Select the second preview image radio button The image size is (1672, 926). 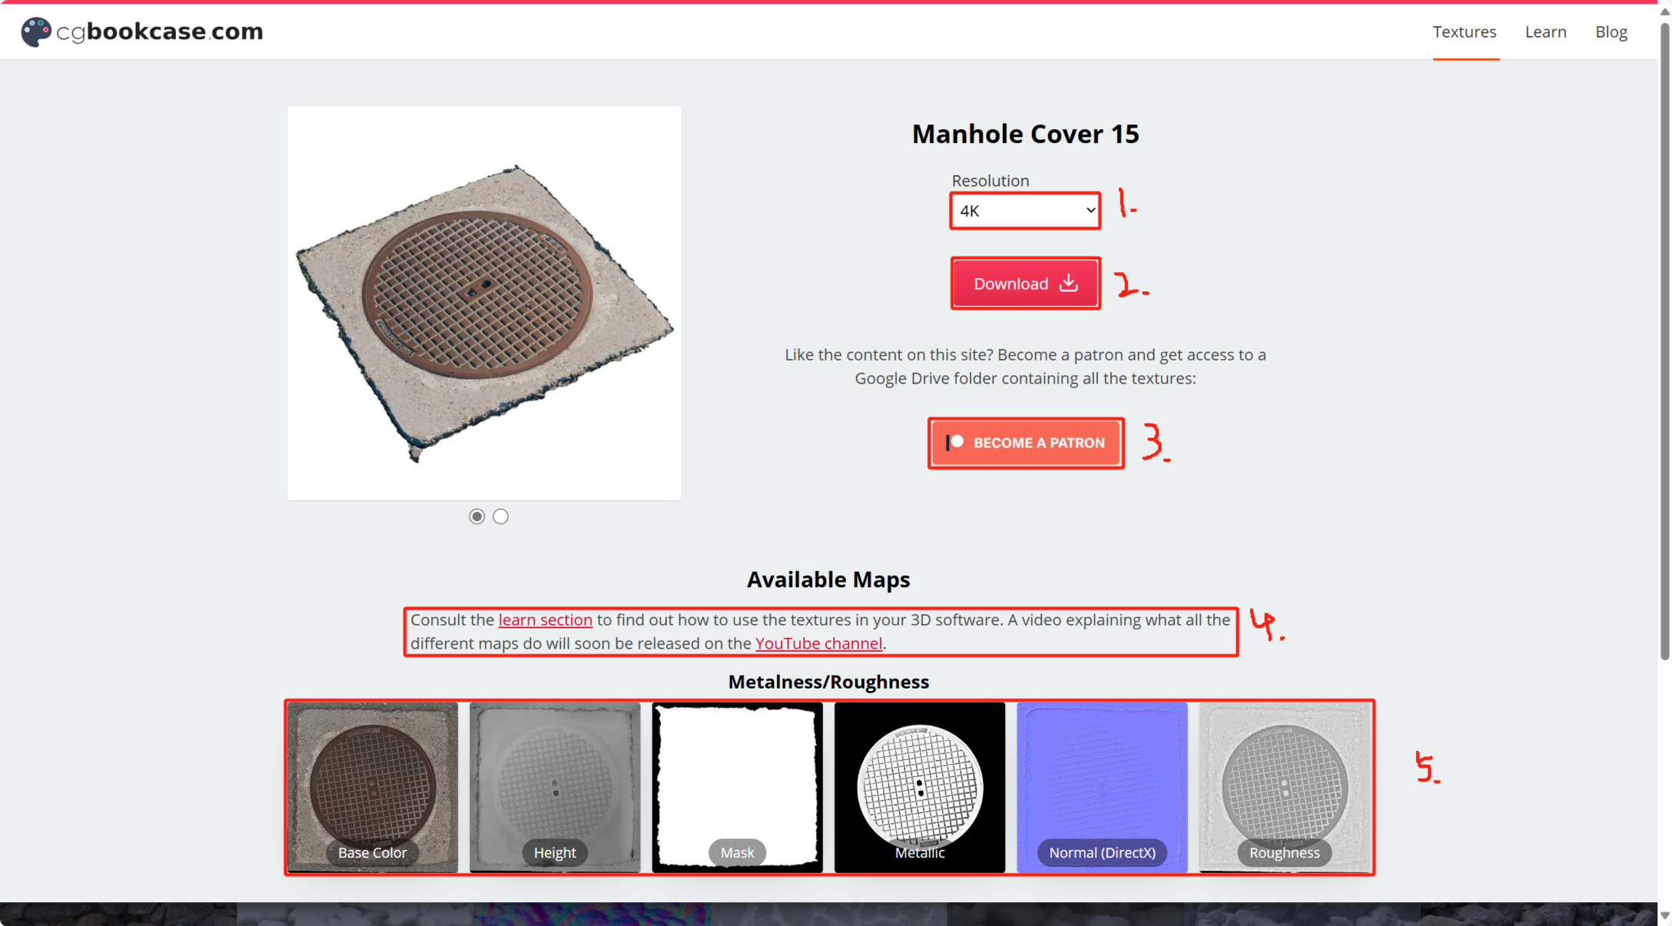click(x=501, y=516)
